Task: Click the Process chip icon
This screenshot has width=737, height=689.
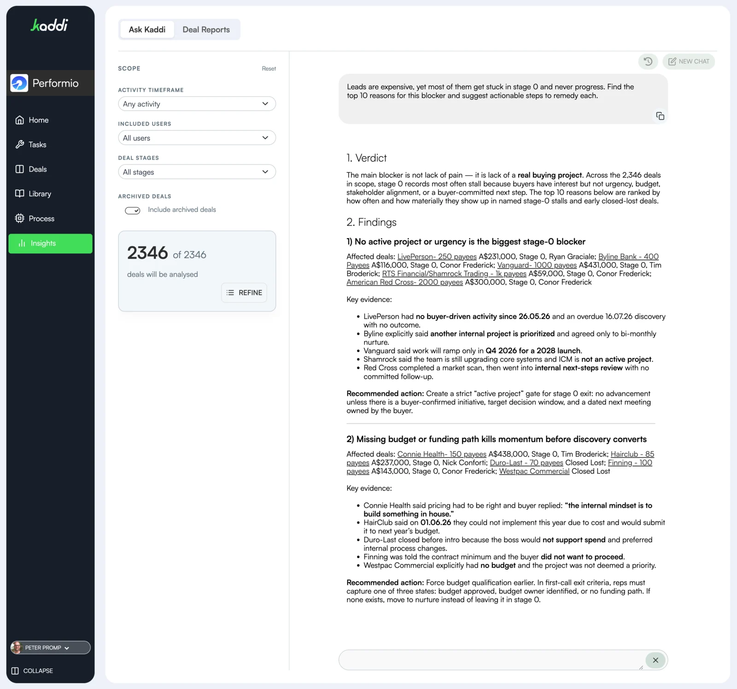Action: tap(19, 218)
